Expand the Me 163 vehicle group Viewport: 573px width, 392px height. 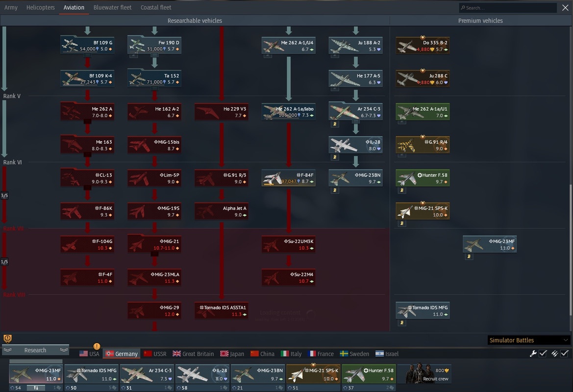(87, 155)
